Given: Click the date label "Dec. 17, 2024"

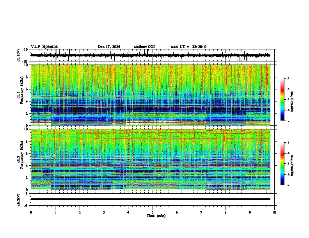Looking at the screenshot, I should [109, 47].
